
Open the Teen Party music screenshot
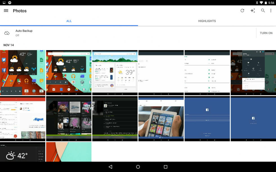coord(69,119)
